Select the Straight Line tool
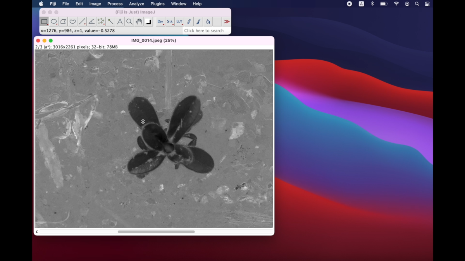The width and height of the screenshot is (465, 261). (82, 22)
